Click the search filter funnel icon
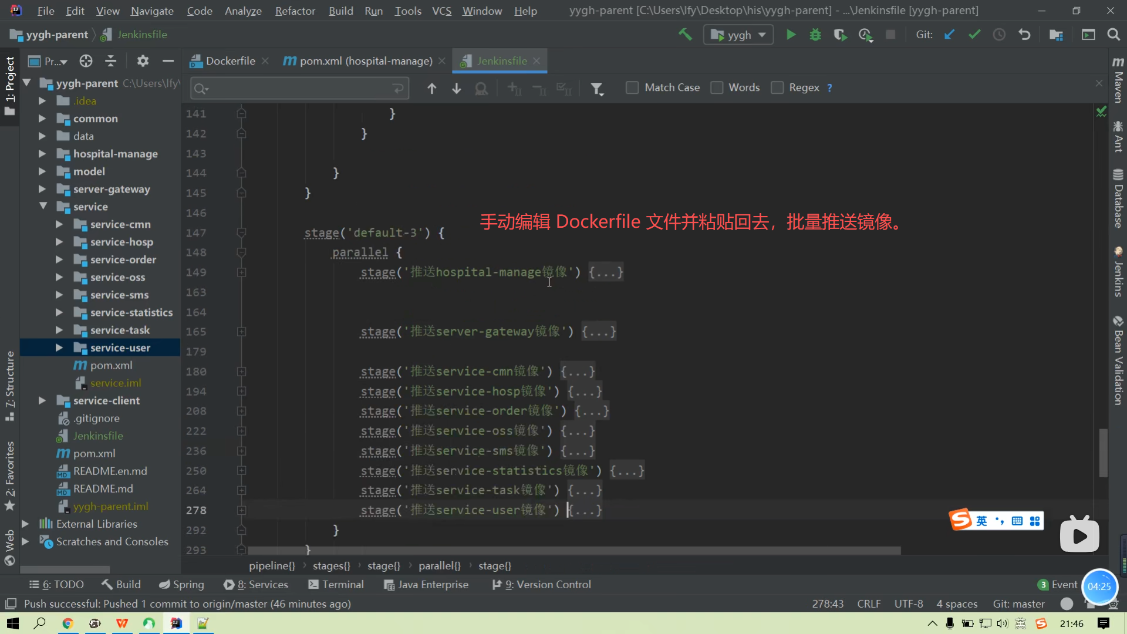 coord(597,89)
